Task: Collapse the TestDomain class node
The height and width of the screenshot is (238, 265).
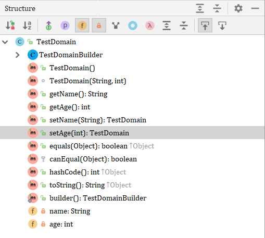Action: [5, 42]
